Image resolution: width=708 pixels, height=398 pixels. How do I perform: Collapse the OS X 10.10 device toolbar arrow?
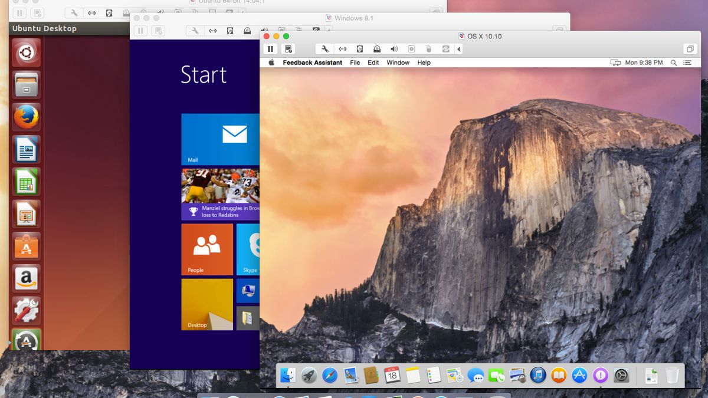pyautogui.click(x=458, y=49)
